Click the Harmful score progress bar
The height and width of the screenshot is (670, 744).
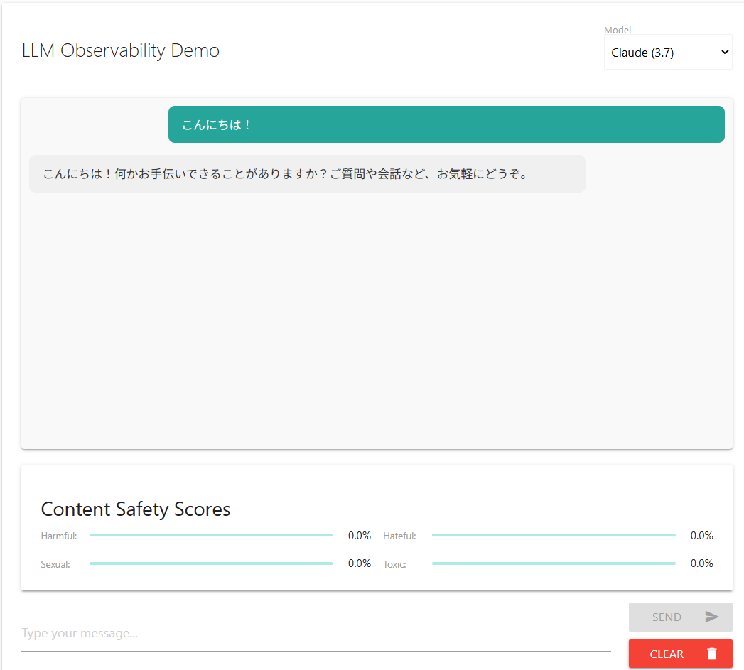tap(211, 535)
